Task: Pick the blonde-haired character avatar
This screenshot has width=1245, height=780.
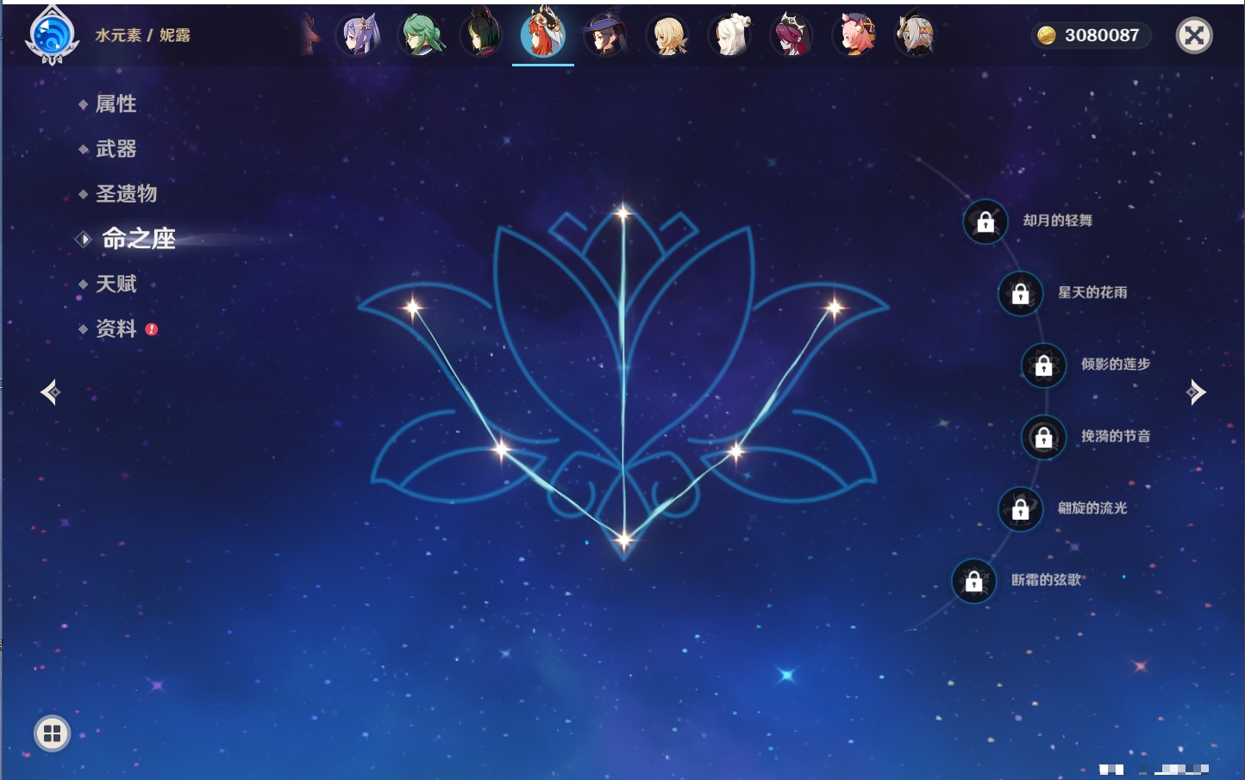Action: (x=668, y=35)
